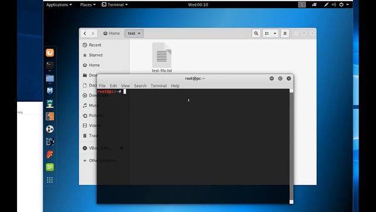
Task: Select the test-file.txt file
Action: click(x=162, y=58)
